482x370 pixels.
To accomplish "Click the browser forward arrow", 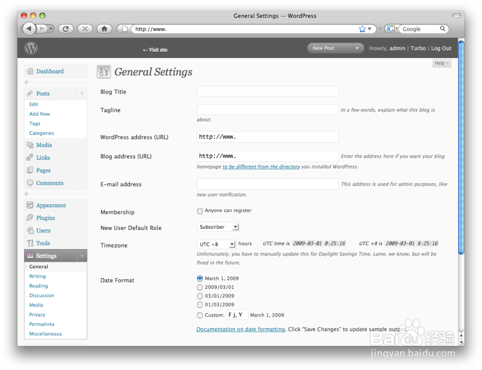I will 42,29.
